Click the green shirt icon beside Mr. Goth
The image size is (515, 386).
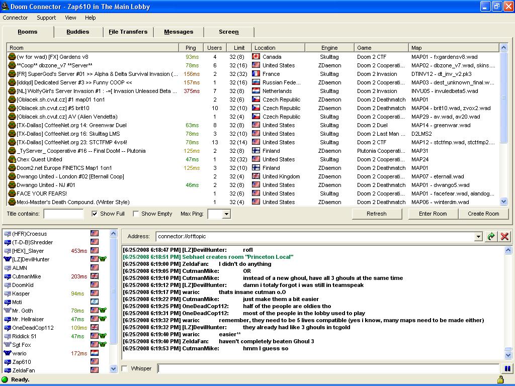pos(103,311)
